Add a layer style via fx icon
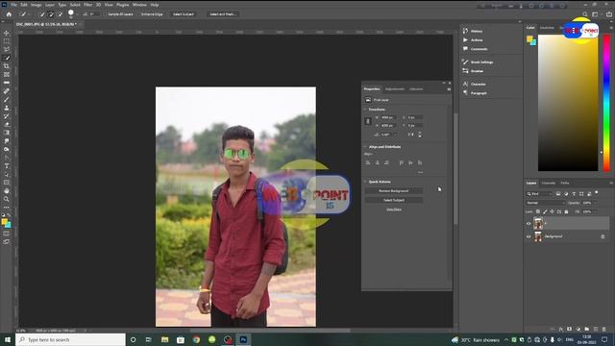Screen dimensions: 615x346 click(x=561, y=329)
